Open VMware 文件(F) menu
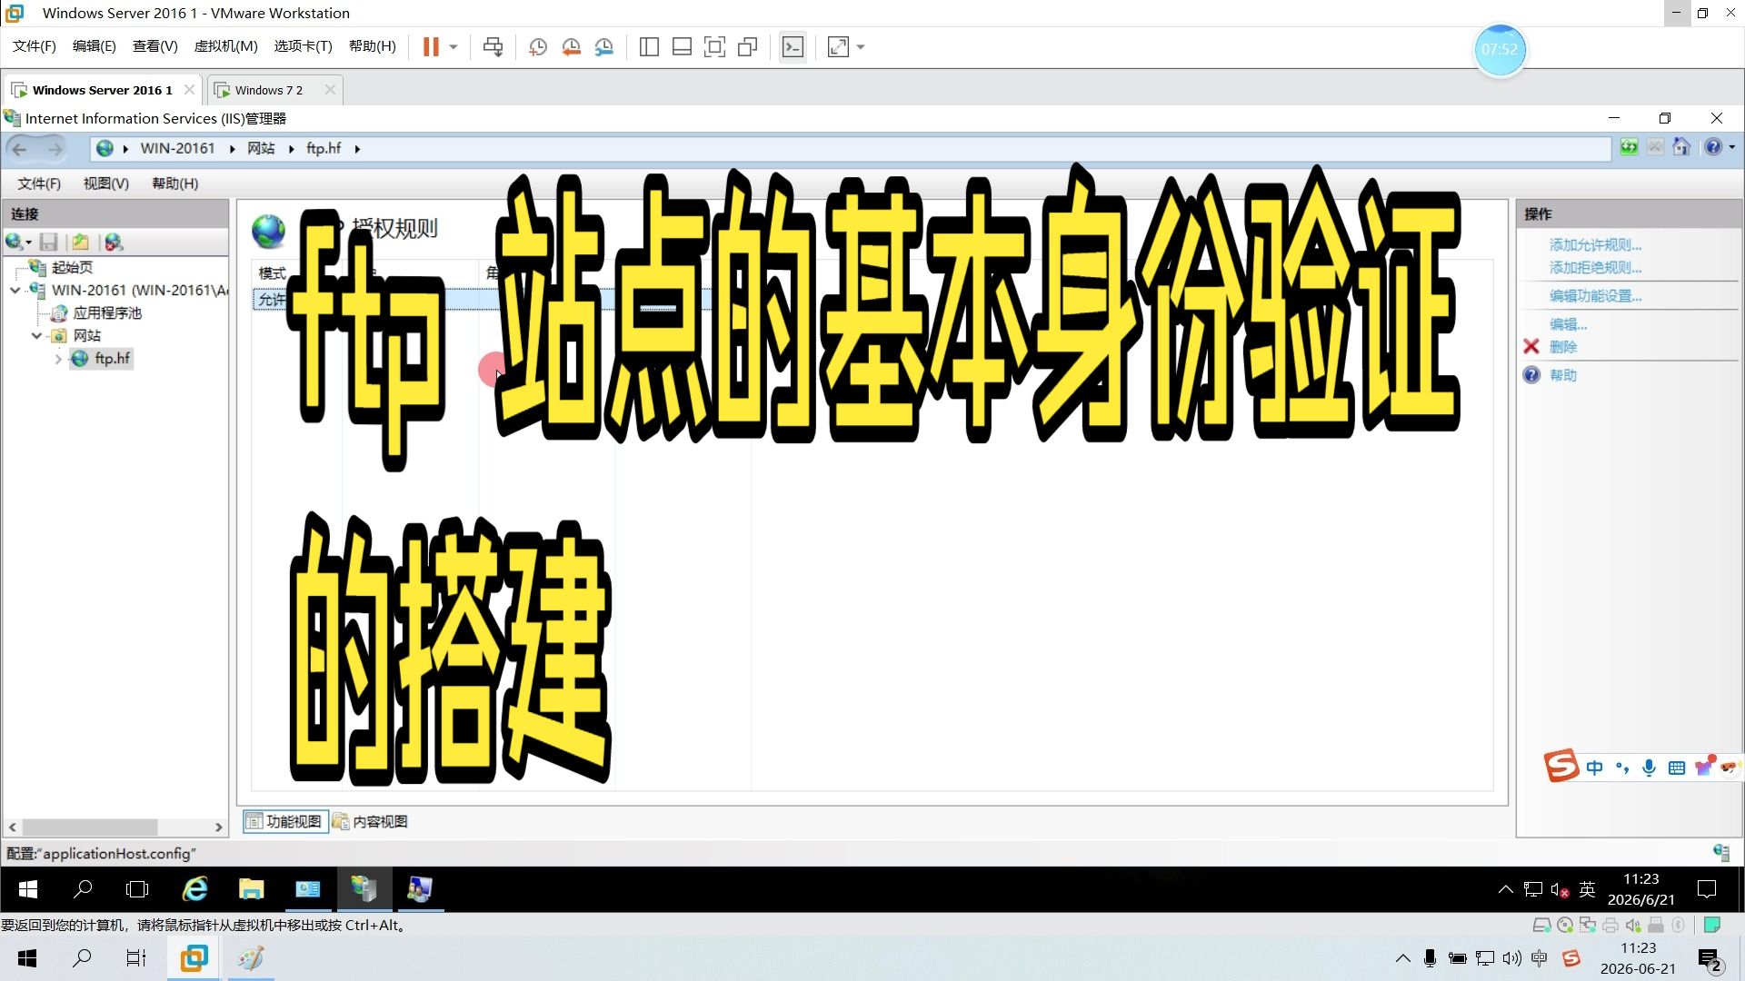The height and width of the screenshot is (981, 1745). [x=35, y=46]
